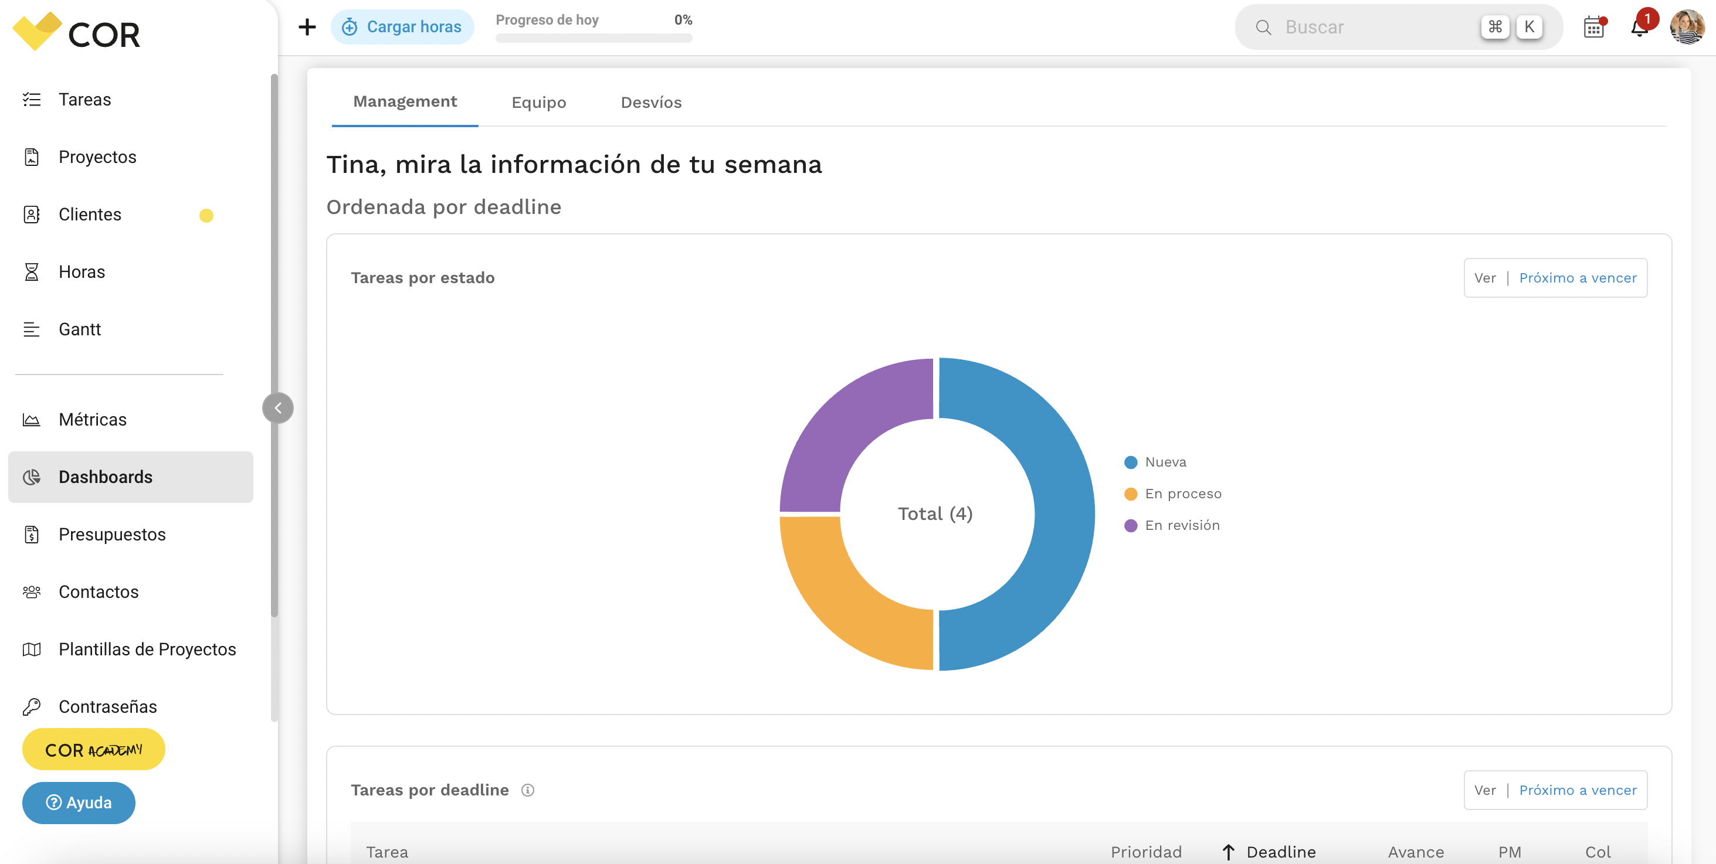Click the yellow dot next to Clientes
This screenshot has height=864, width=1716.
206,215
